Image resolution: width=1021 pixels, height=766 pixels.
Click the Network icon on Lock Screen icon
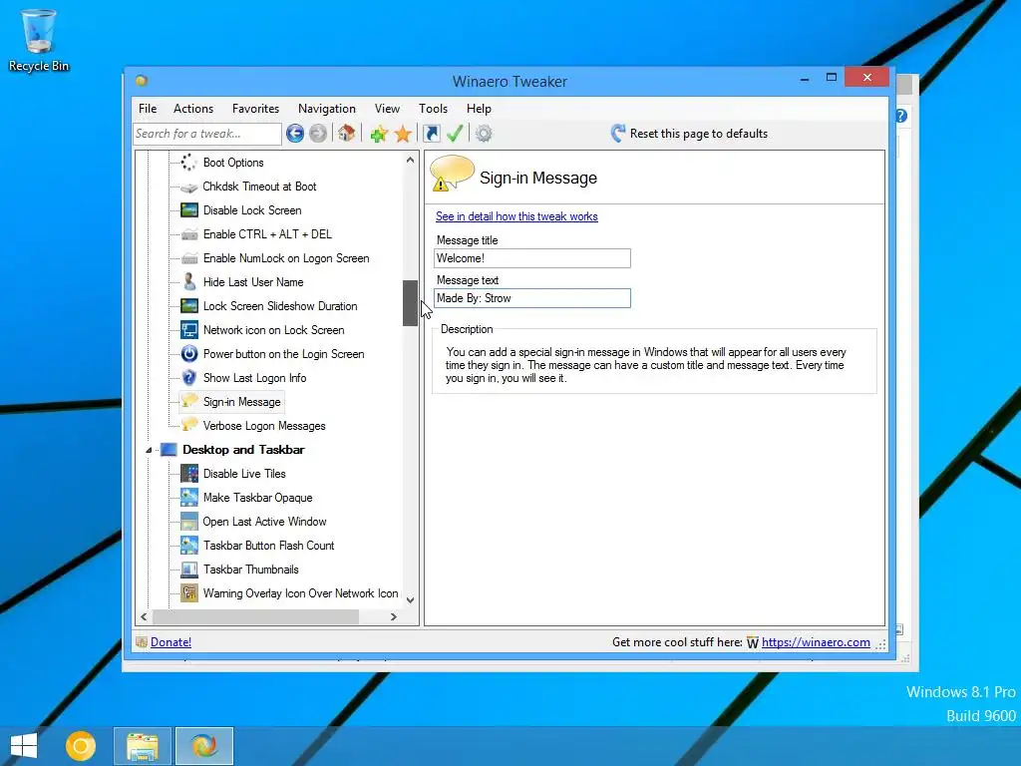[188, 329]
